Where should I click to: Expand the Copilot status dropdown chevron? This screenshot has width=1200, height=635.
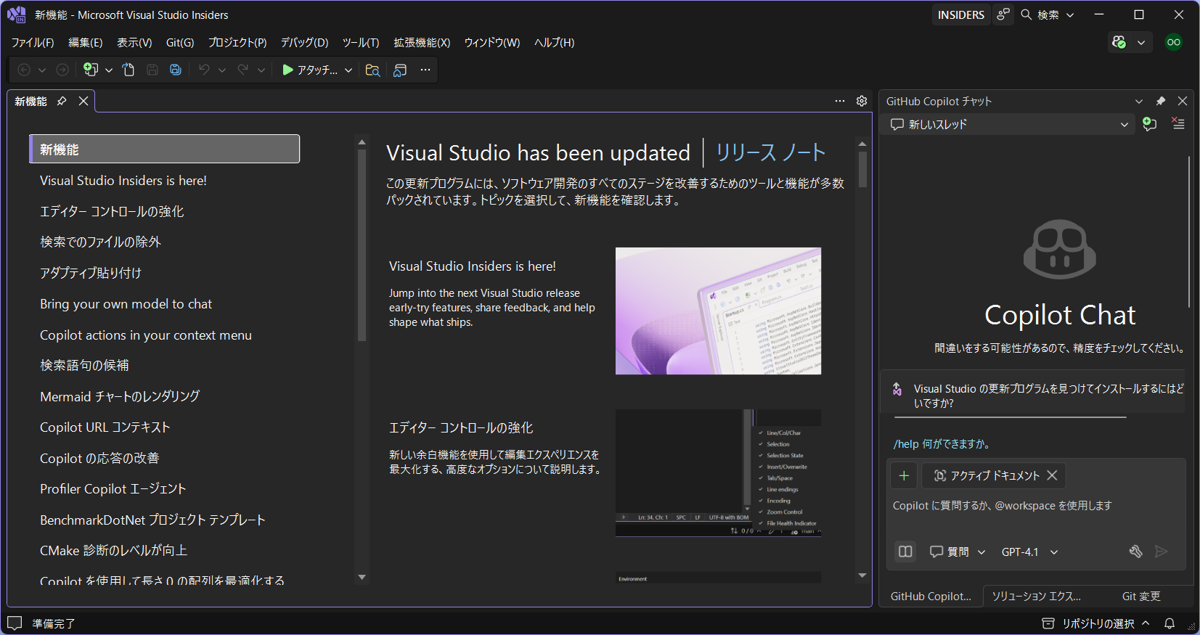click(1141, 42)
